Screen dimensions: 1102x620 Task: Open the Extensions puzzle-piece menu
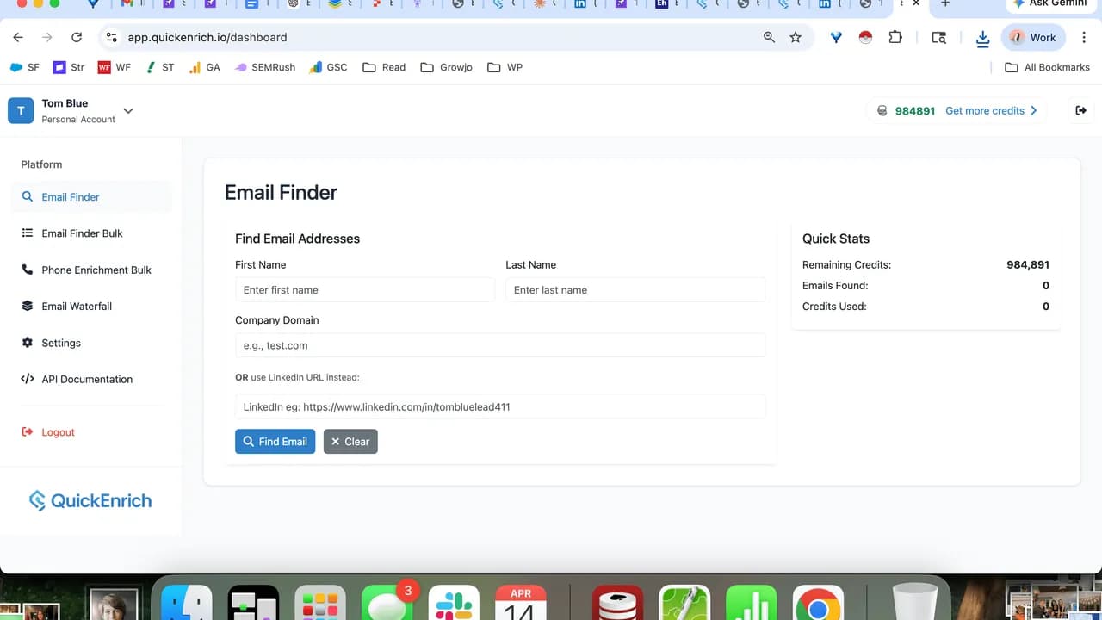(x=895, y=37)
